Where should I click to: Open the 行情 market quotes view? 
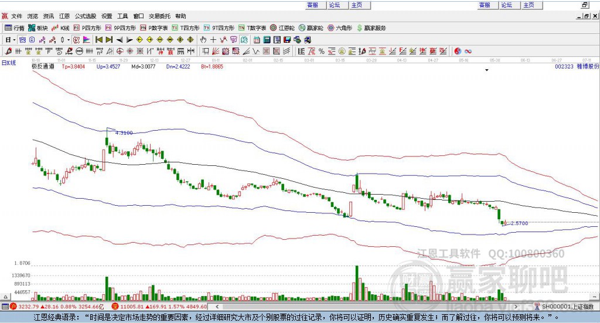click(15, 28)
